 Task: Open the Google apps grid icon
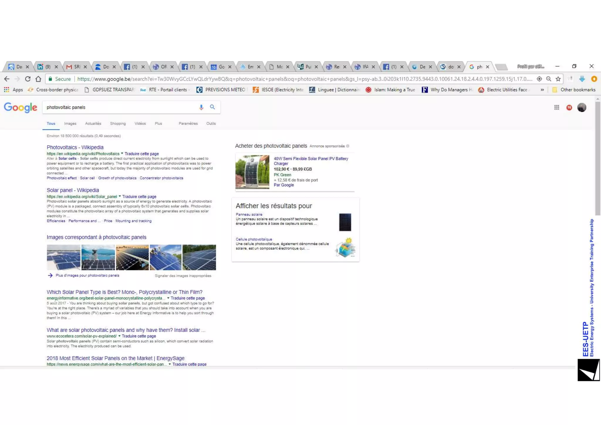tap(557, 107)
